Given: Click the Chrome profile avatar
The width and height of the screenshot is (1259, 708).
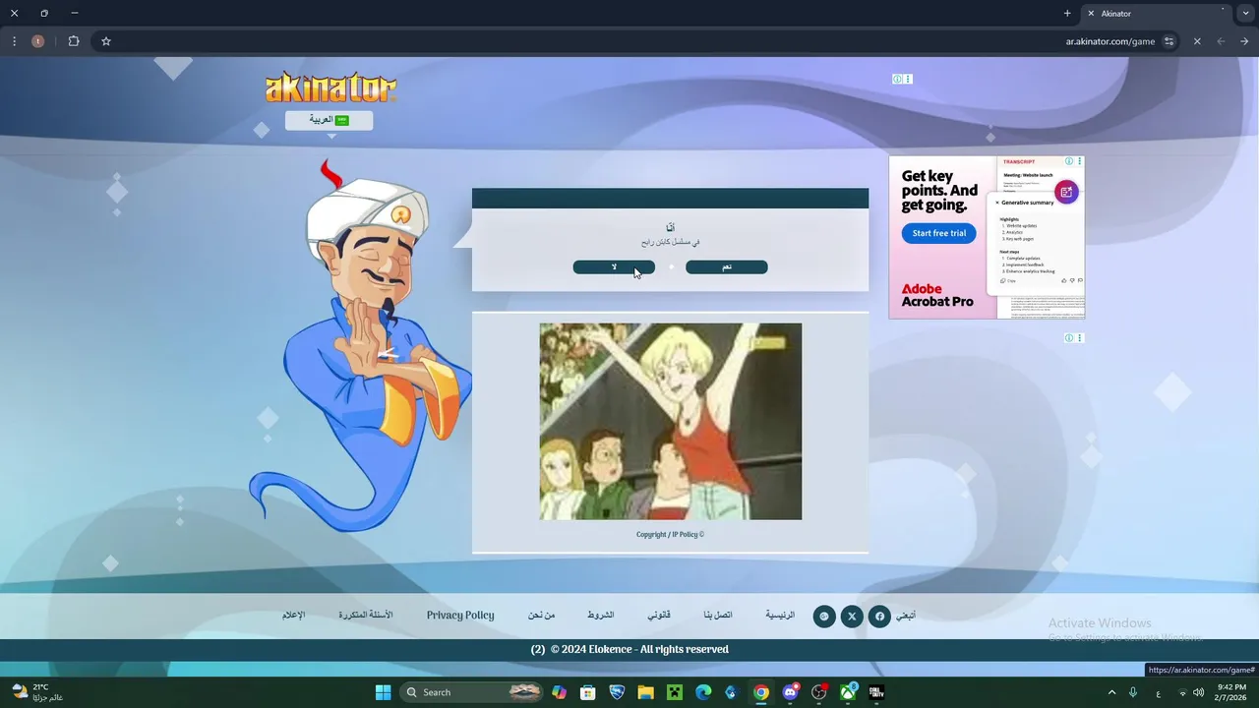Looking at the screenshot, I should (37, 41).
